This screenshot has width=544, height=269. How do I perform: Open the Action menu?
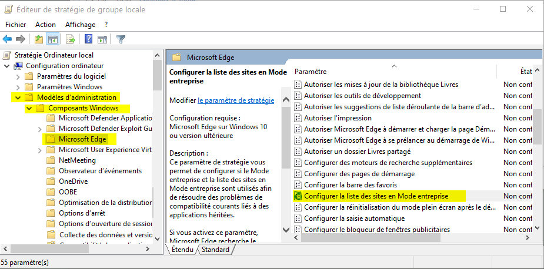(x=45, y=24)
